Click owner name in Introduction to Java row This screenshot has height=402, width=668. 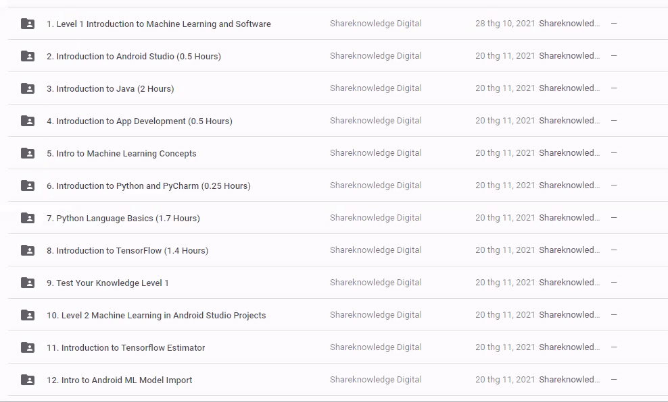375,88
